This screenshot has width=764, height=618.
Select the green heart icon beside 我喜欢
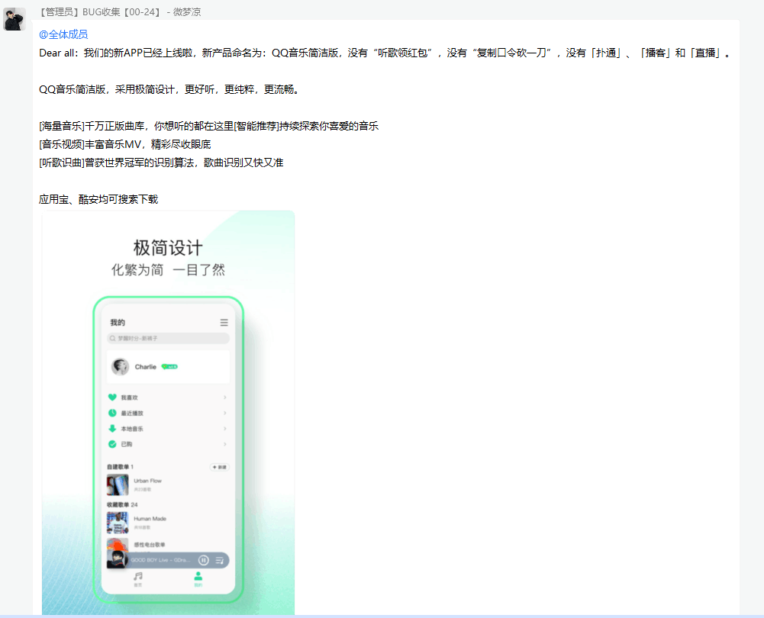pyautogui.click(x=112, y=398)
